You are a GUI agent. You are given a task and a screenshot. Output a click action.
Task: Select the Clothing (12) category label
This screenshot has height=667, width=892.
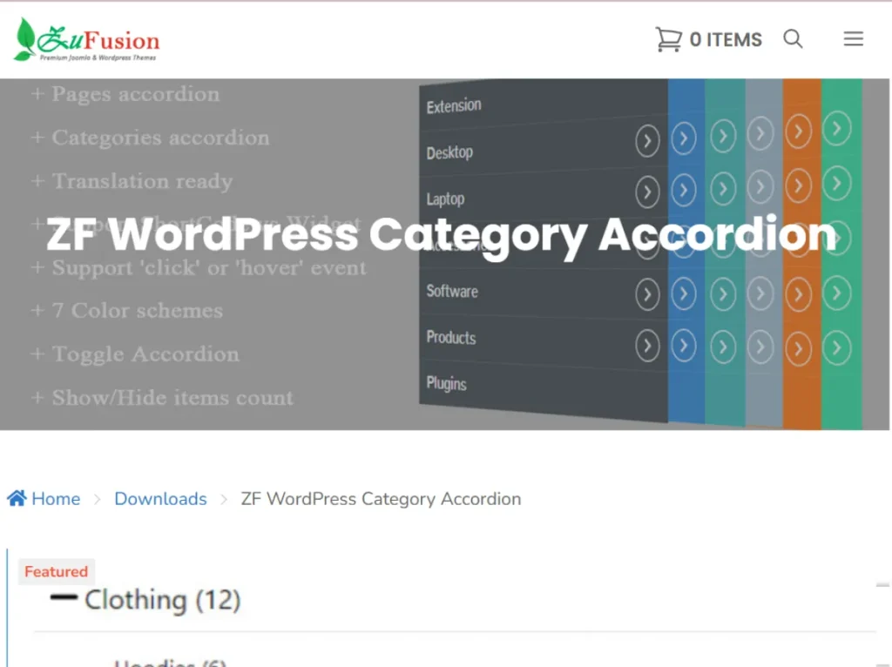point(162,600)
